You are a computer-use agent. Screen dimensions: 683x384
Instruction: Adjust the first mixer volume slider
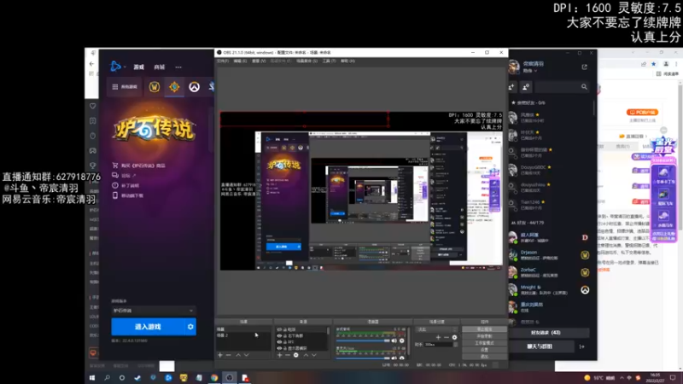pos(363,340)
